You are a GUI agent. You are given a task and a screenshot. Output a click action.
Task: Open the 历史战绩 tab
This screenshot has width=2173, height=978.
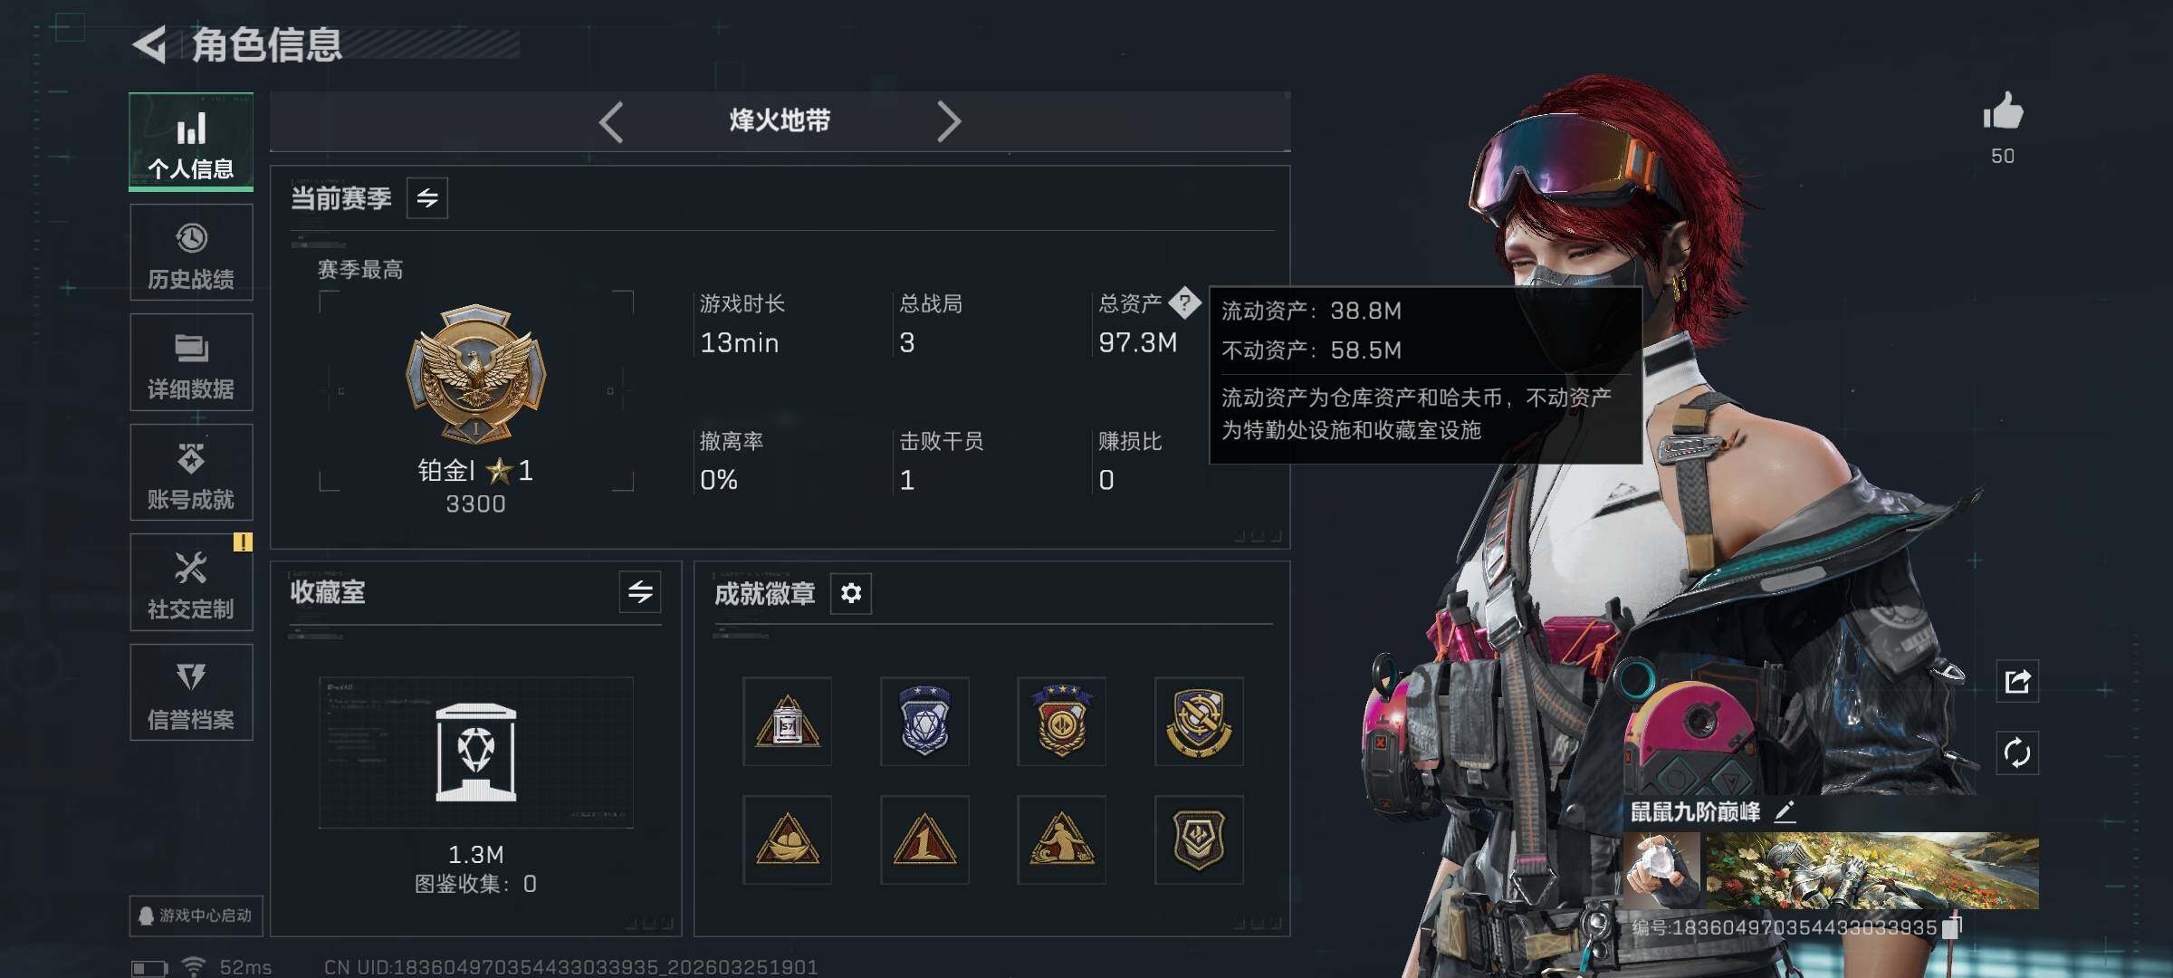(191, 253)
